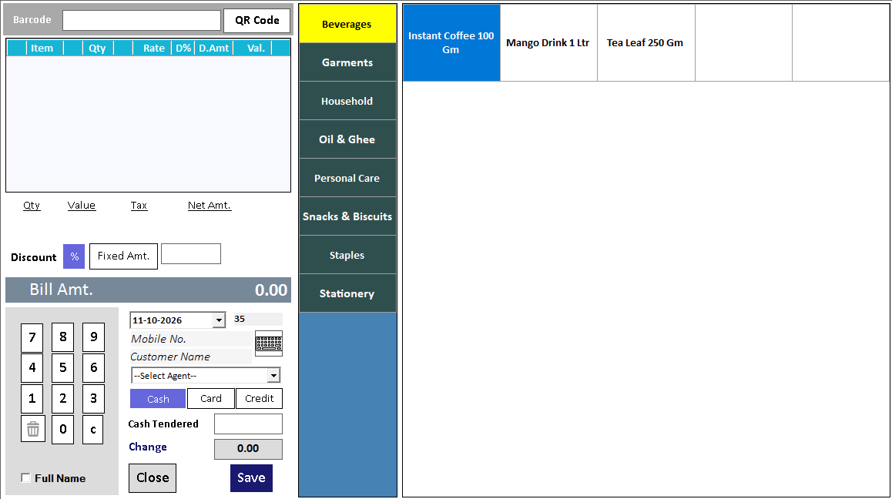Click the Mobile No. field
This screenshot has height=499, width=892.
pyautogui.click(x=190, y=339)
